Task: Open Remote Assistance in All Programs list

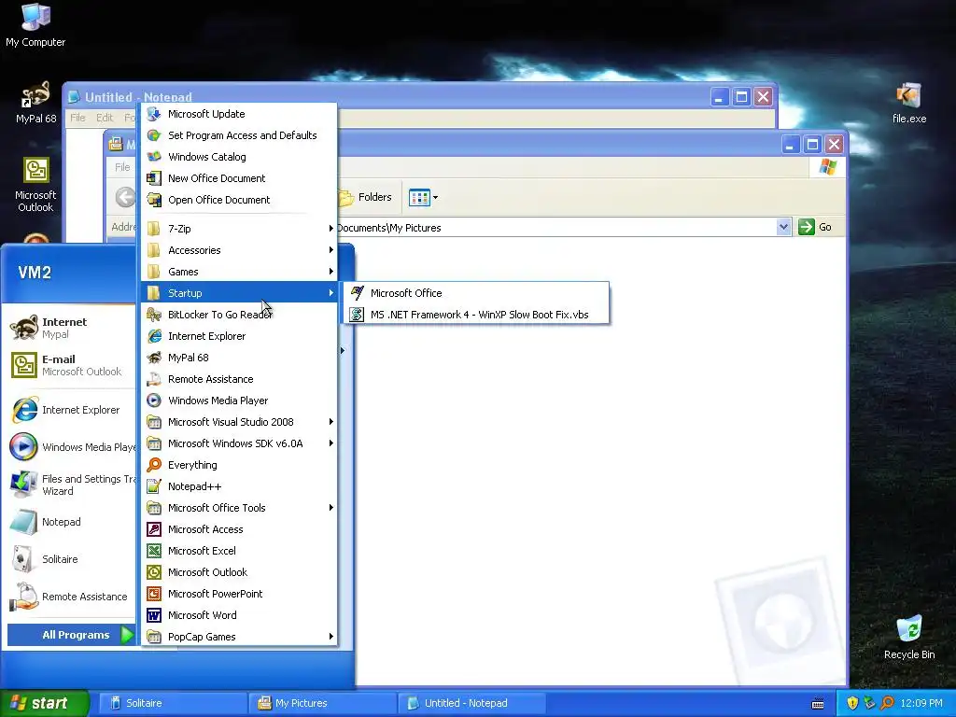Action: coord(239,379)
